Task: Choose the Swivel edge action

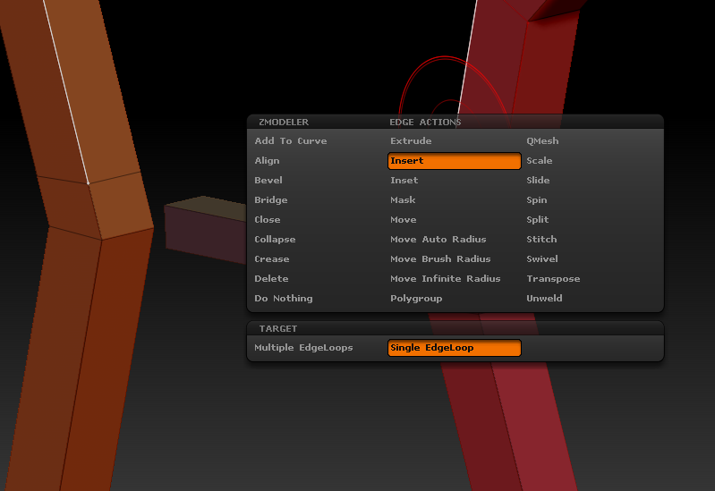Action: [x=541, y=258]
